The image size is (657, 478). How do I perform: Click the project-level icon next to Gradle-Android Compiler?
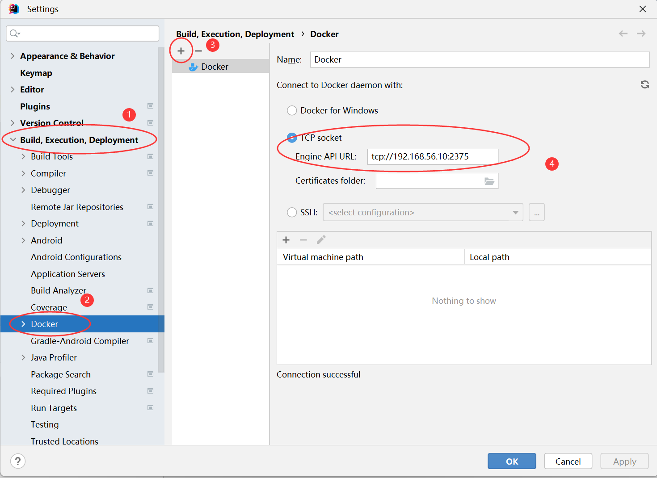151,340
